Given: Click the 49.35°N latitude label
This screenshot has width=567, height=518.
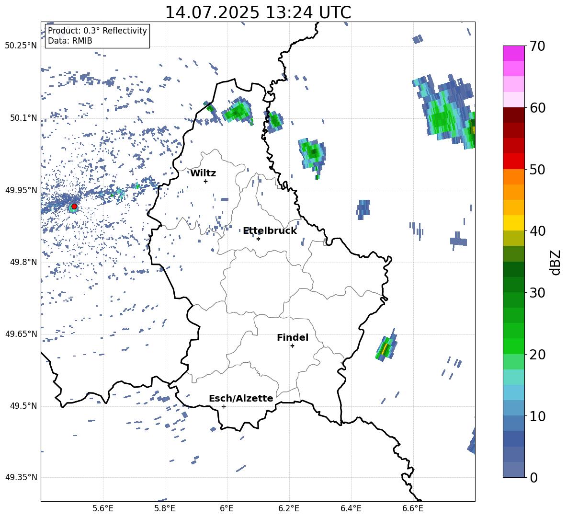Looking at the screenshot, I should pyautogui.click(x=21, y=477).
